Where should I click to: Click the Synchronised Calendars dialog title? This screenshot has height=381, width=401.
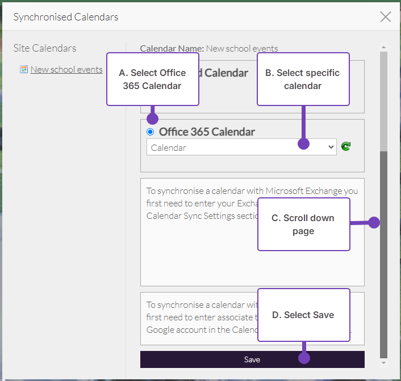(66, 17)
